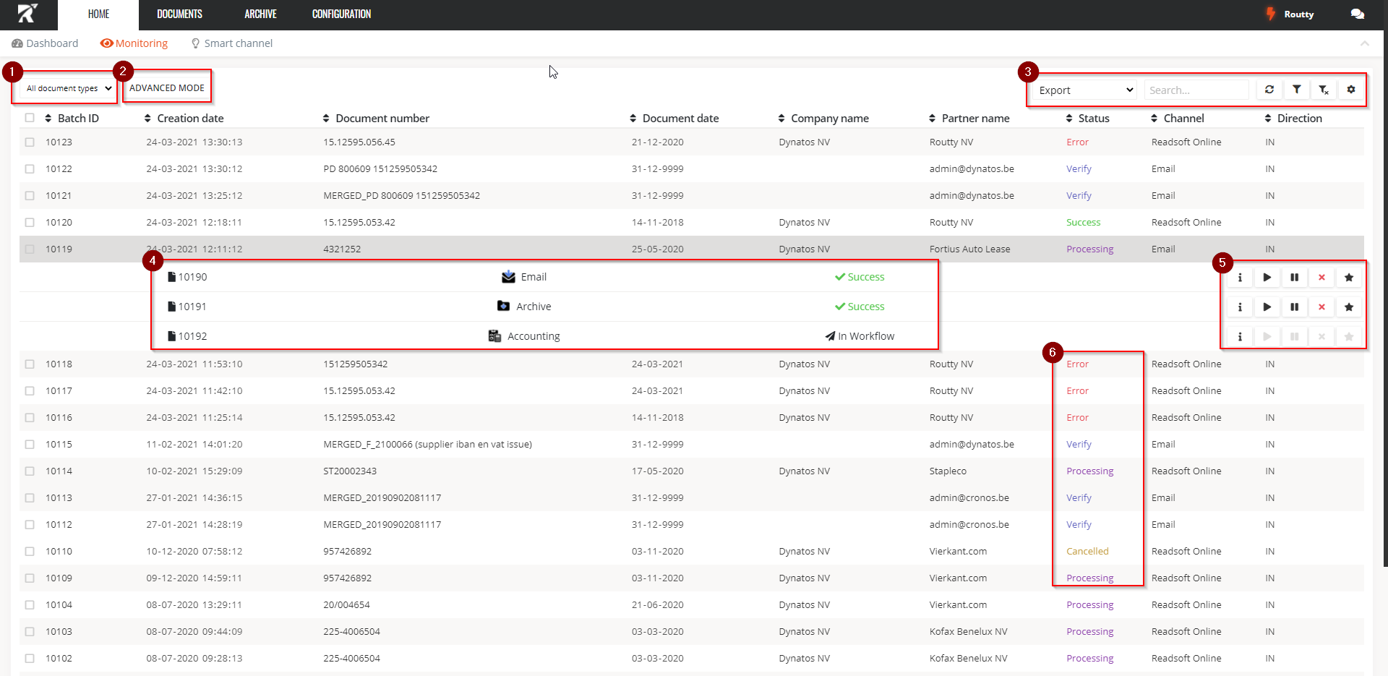Collapse the panel using the top-right chevron
Screen dimensions: 1388x676
(x=1365, y=43)
